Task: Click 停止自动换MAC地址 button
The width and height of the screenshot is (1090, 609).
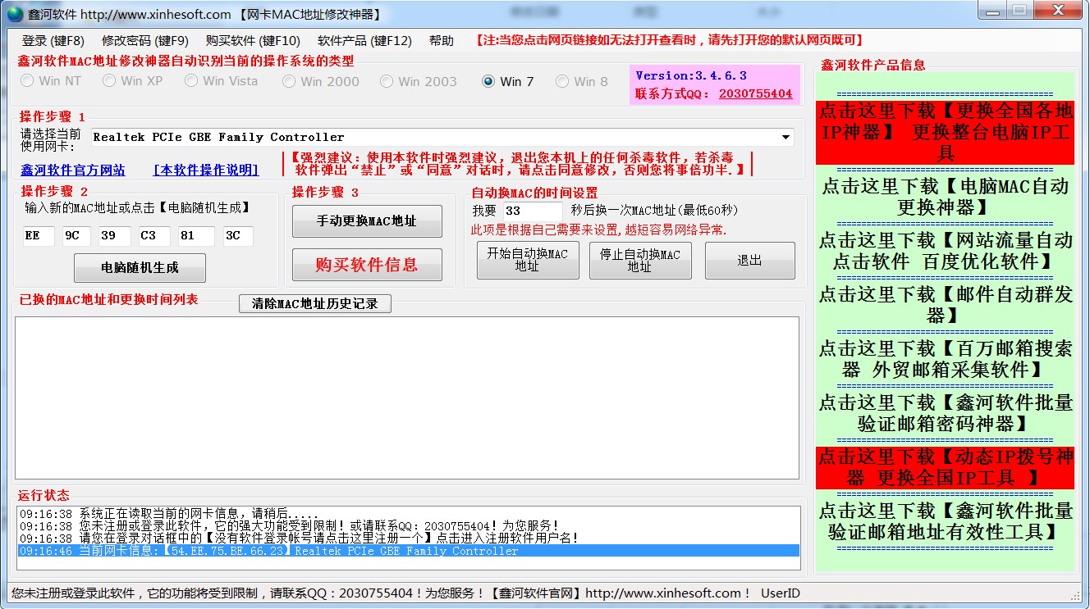Action: (640, 260)
